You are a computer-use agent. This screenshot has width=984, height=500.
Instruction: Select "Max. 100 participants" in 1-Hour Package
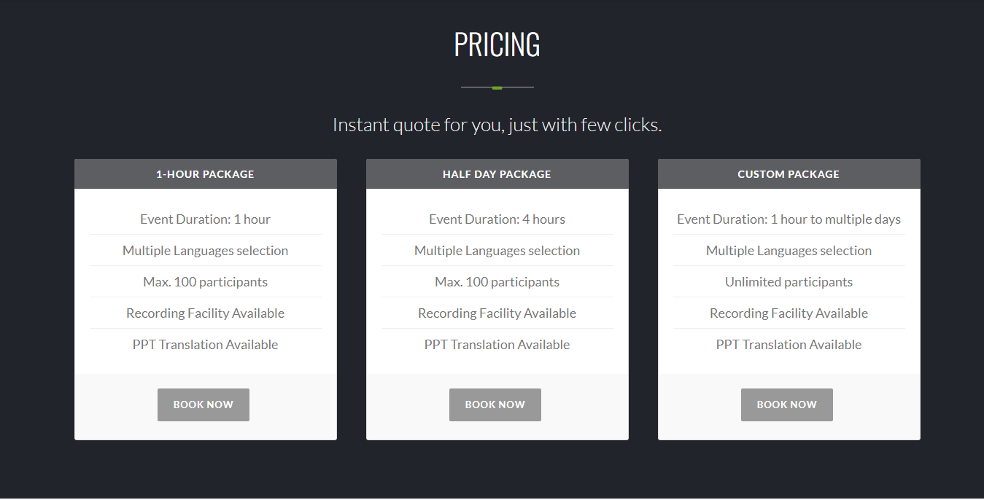205,282
